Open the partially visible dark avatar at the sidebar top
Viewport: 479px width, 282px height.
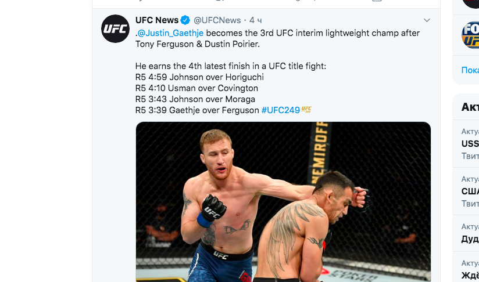pos(470,3)
